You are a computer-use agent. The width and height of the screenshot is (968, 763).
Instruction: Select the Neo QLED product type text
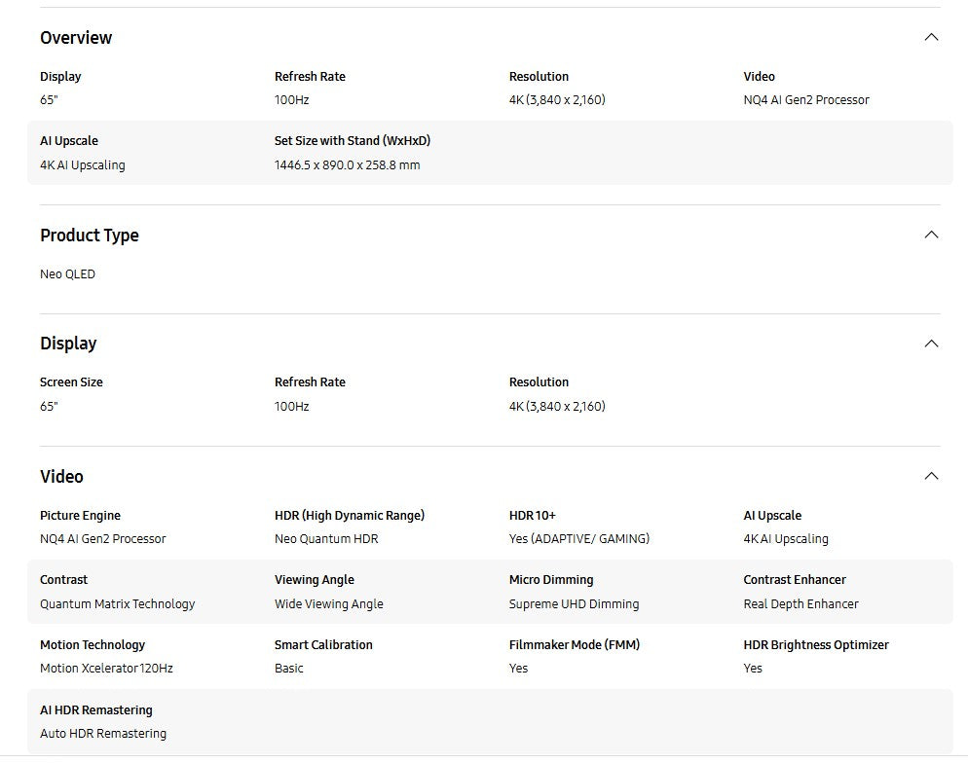pos(67,274)
